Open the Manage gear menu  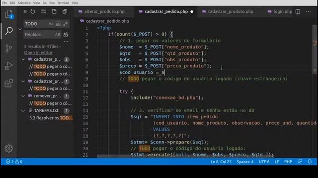pyautogui.click(x=9, y=148)
